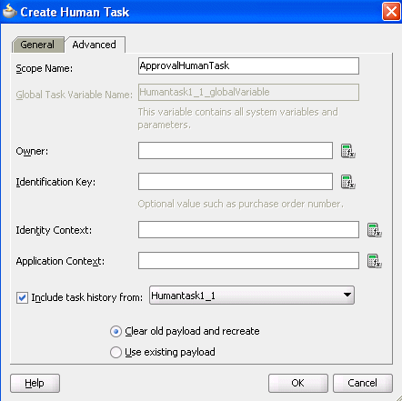Select the Advanced tab
This screenshot has width=402, height=401.
95,45
